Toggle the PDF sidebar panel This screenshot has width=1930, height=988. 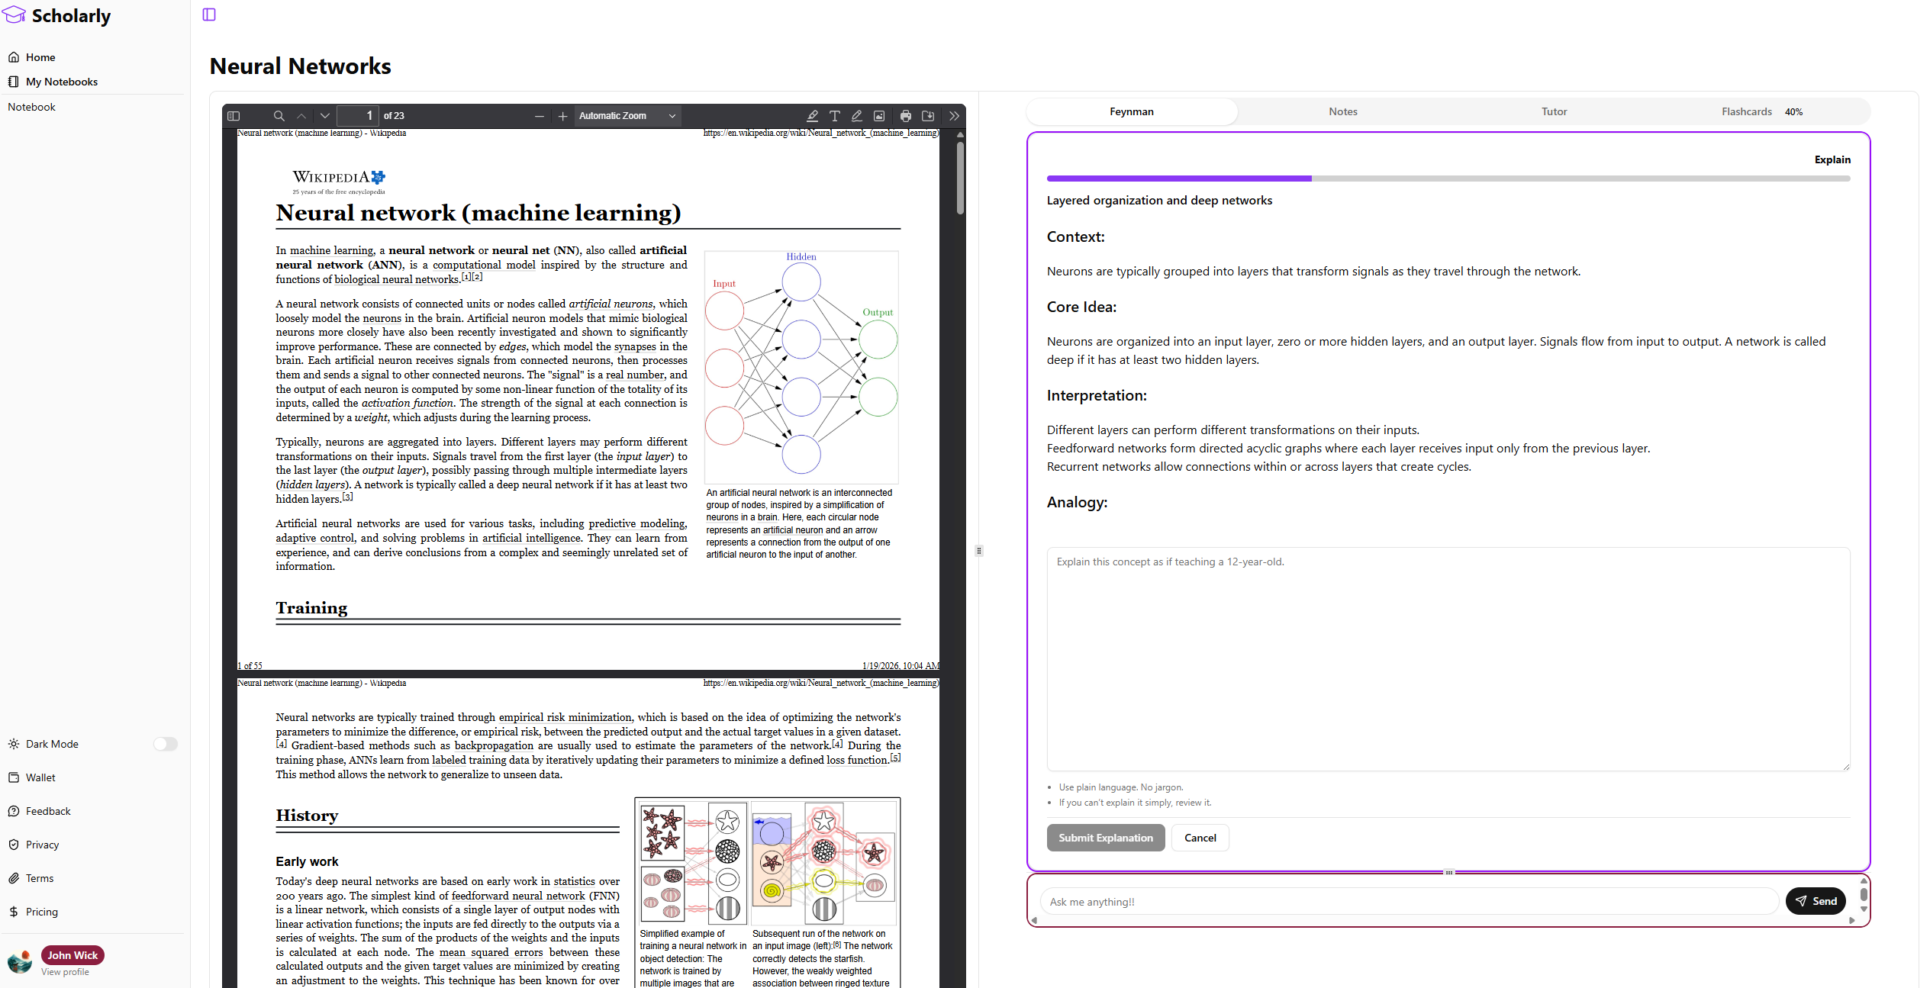(234, 116)
